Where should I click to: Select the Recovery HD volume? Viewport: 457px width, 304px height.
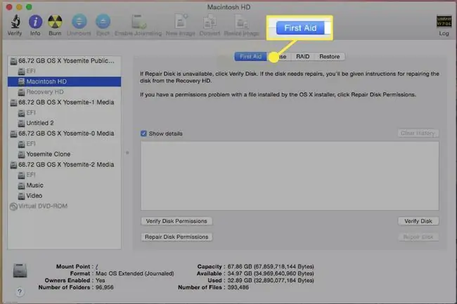pyautogui.click(x=65, y=92)
